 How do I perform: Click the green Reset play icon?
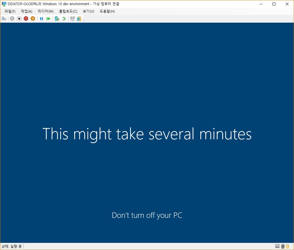[x=48, y=19]
